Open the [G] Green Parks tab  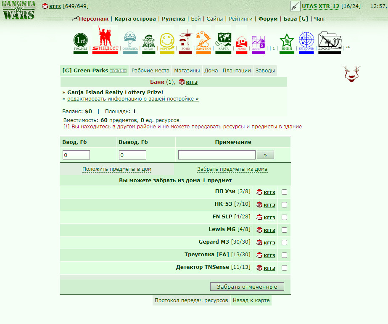pyautogui.click(x=85, y=71)
